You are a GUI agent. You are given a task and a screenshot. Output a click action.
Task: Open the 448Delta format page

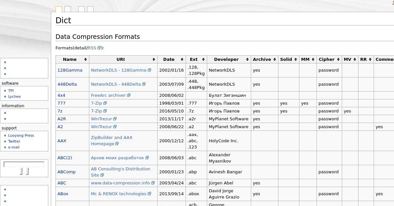(x=67, y=84)
